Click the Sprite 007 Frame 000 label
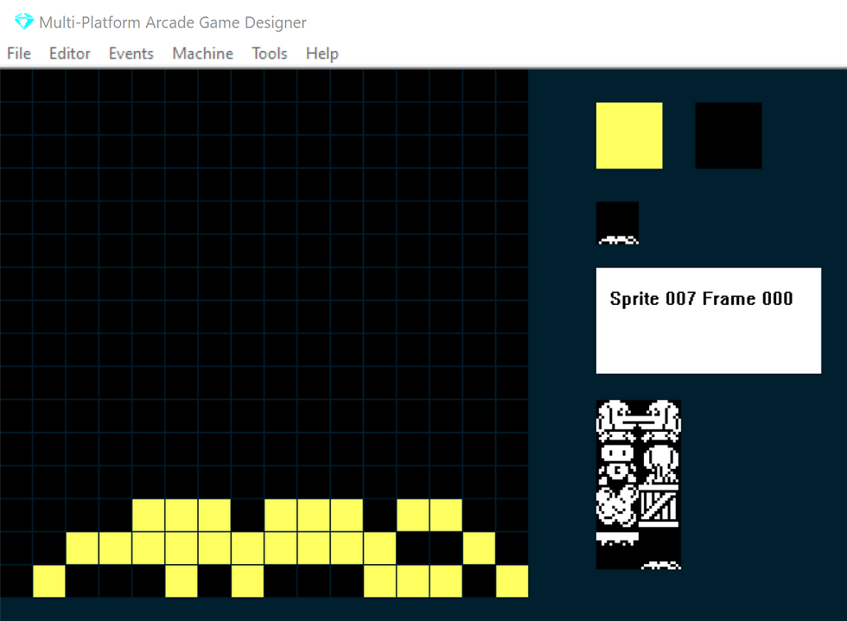The image size is (847, 621). (701, 299)
